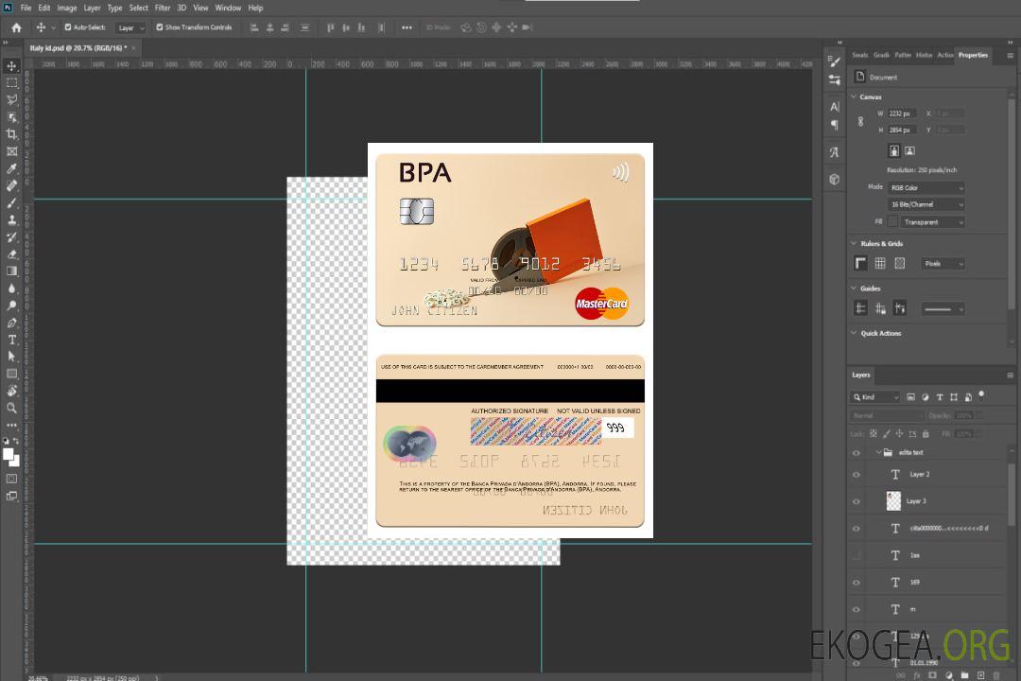This screenshot has height=681, width=1021.
Task: Click the canvas width input field
Action: [902, 113]
